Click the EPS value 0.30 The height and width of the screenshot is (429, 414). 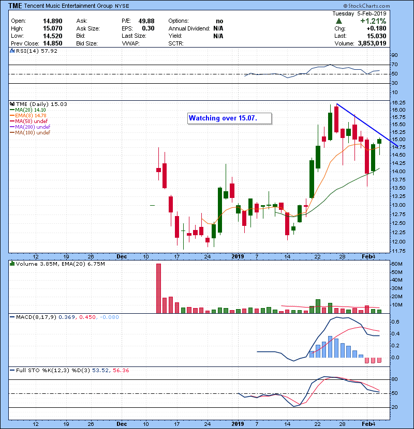(x=148, y=28)
